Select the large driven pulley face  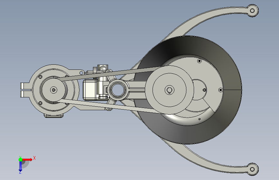169,90
